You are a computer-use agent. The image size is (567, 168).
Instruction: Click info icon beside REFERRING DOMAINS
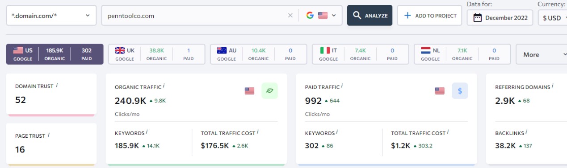[552, 86]
